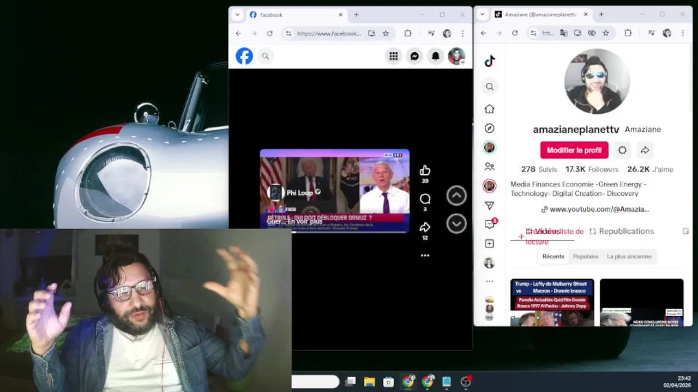This screenshot has height=392, width=698.
Task: Open TikTok search in sidebar
Action: (490, 87)
